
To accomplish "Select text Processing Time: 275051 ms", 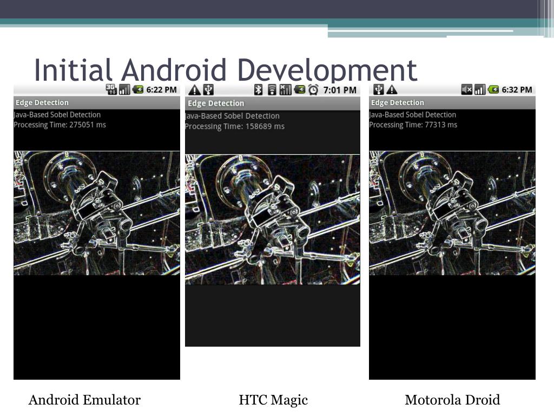I will pos(60,125).
